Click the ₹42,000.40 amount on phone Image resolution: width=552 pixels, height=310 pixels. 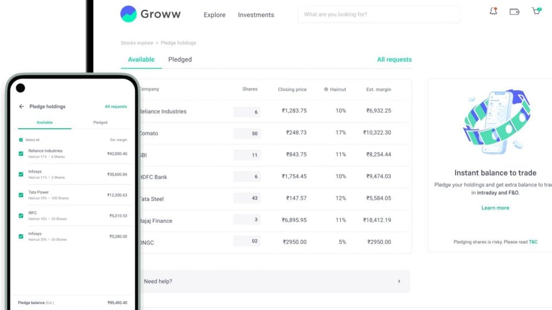pos(117,154)
